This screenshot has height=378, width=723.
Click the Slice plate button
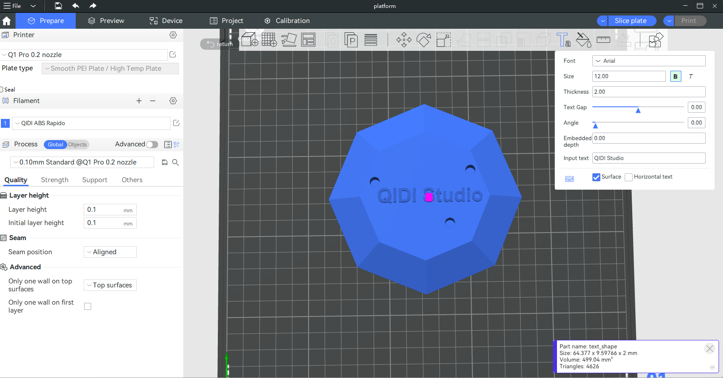630,21
